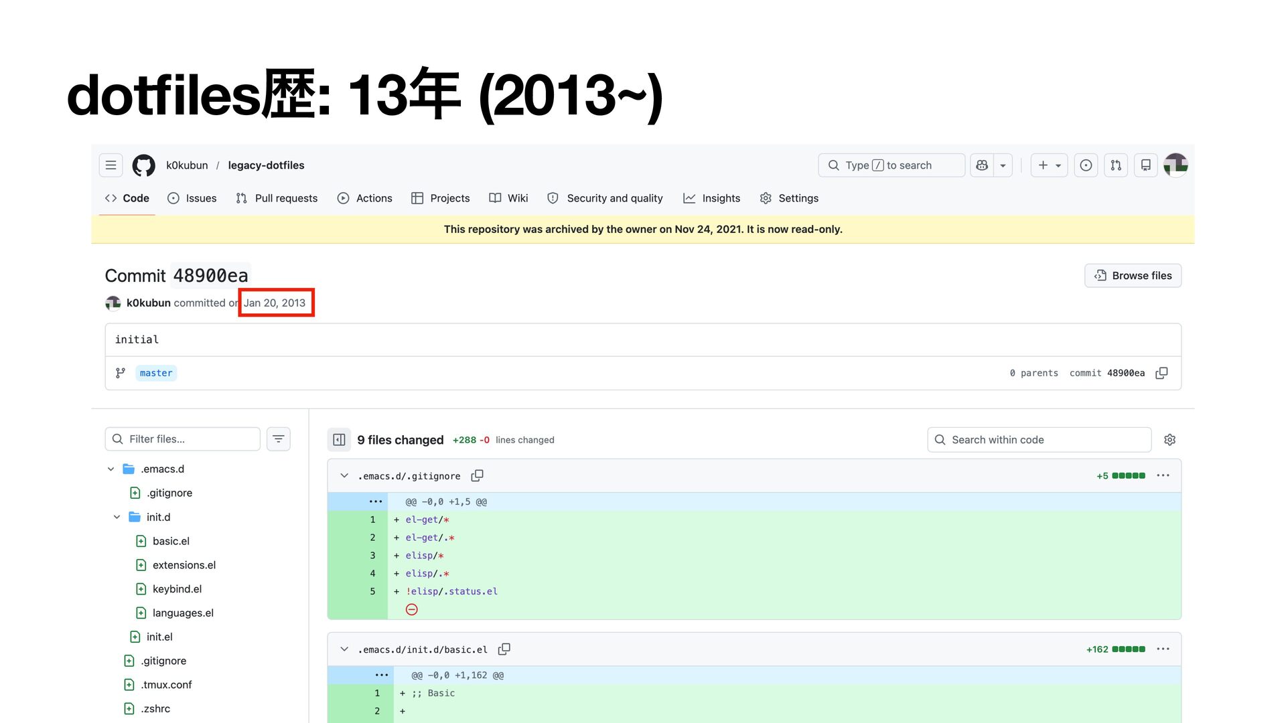
Task: Open the Copilot chat icon
Action: 982,165
